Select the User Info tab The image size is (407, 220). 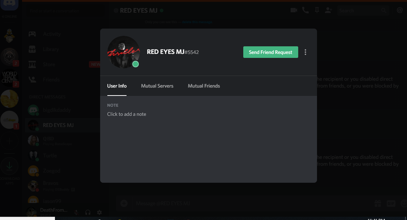(x=117, y=86)
